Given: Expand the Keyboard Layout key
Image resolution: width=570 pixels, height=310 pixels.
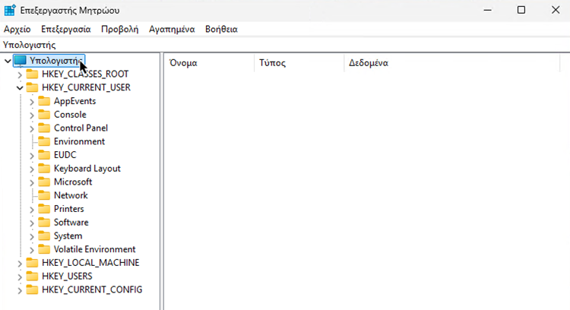Looking at the screenshot, I should pos(32,169).
